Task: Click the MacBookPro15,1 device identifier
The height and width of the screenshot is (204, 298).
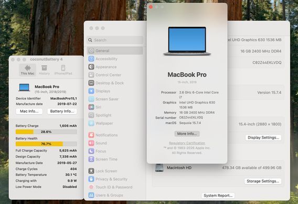Action: tap(63, 98)
